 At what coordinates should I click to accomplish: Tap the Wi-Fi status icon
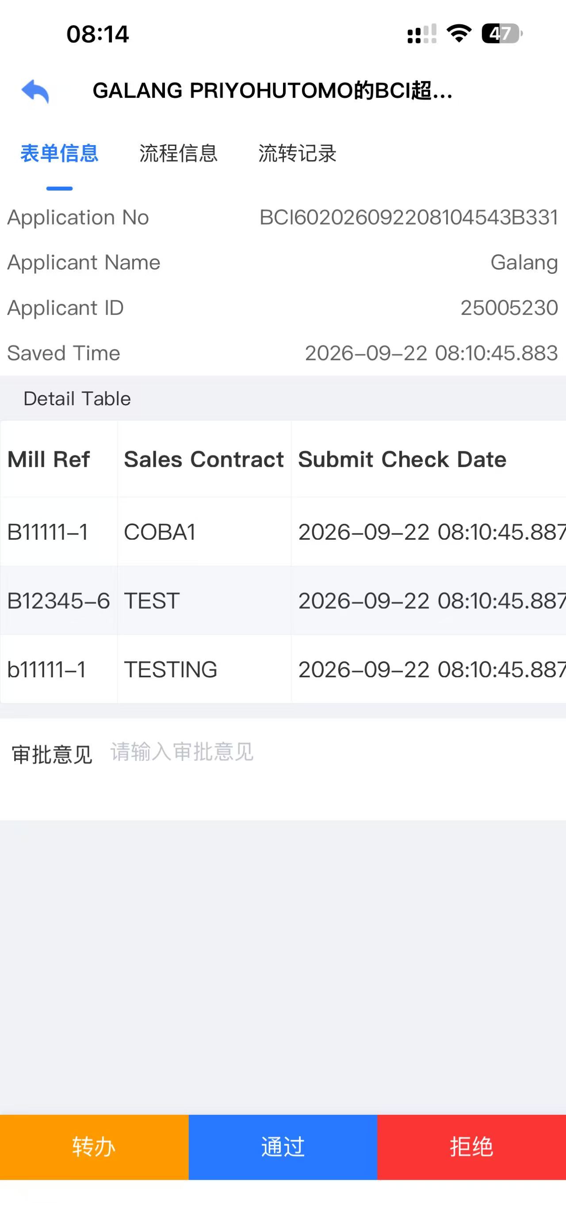click(459, 34)
